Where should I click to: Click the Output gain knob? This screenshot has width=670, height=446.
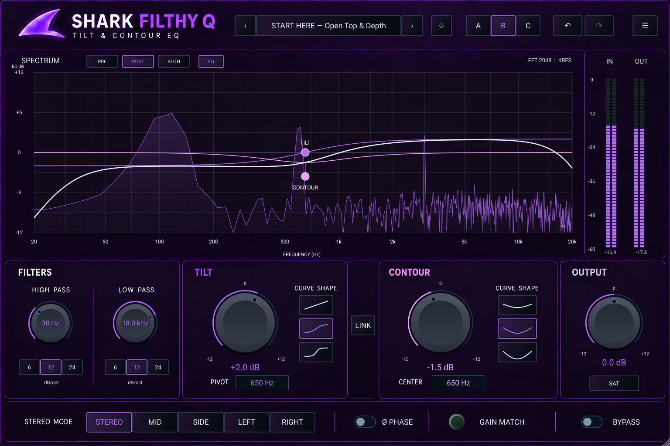tap(614, 323)
